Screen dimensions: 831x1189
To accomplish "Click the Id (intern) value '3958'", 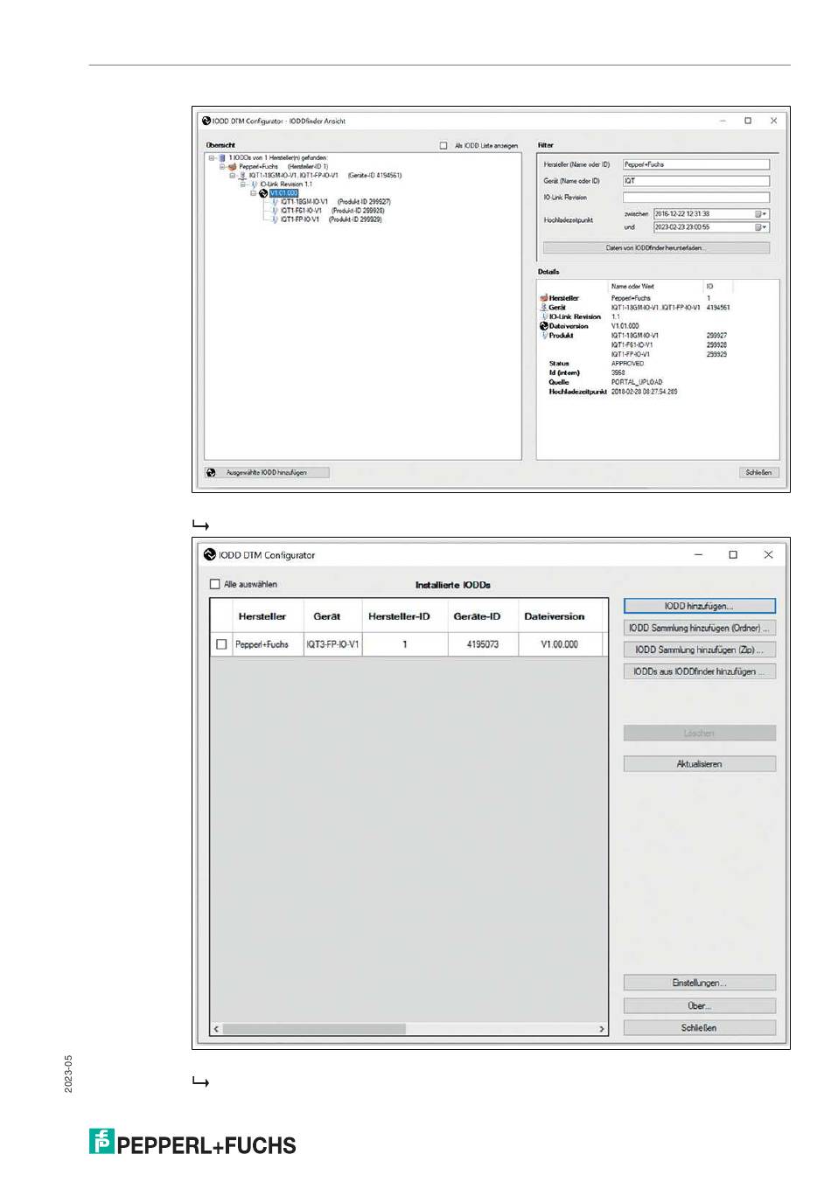I will click(618, 372).
